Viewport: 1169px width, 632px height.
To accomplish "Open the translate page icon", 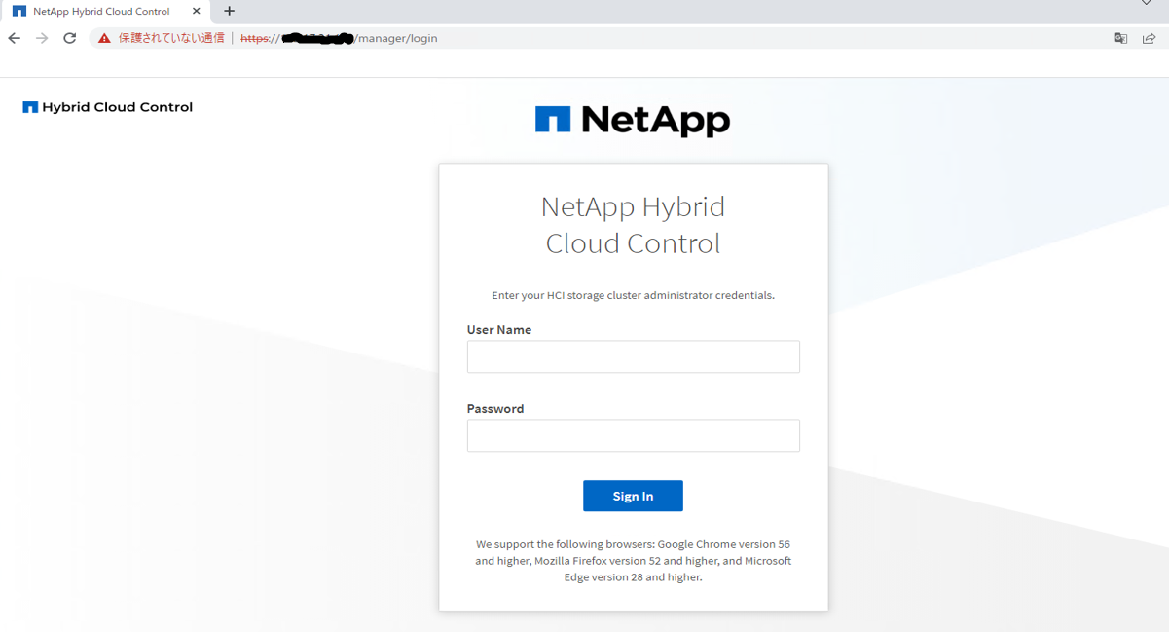I will pos(1120,38).
